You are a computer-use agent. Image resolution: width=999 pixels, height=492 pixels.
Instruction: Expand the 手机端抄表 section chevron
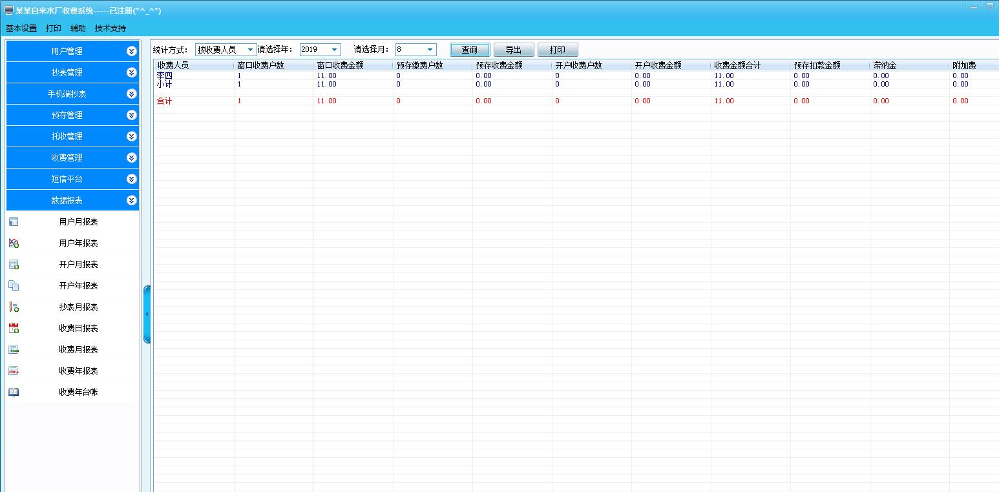point(132,94)
